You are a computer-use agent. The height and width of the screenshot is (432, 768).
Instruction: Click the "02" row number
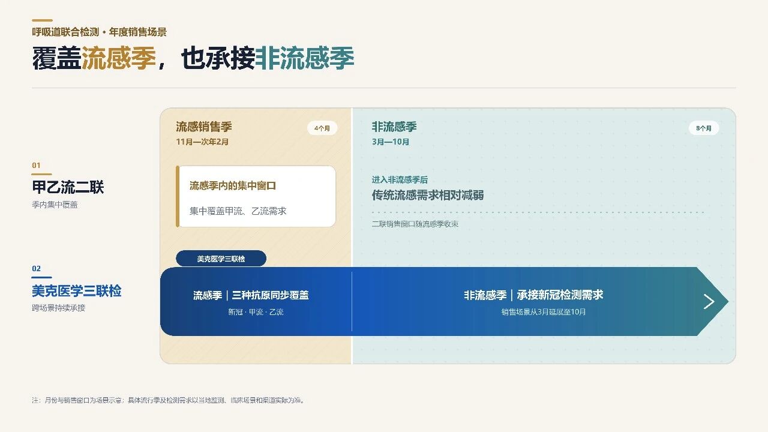click(37, 269)
